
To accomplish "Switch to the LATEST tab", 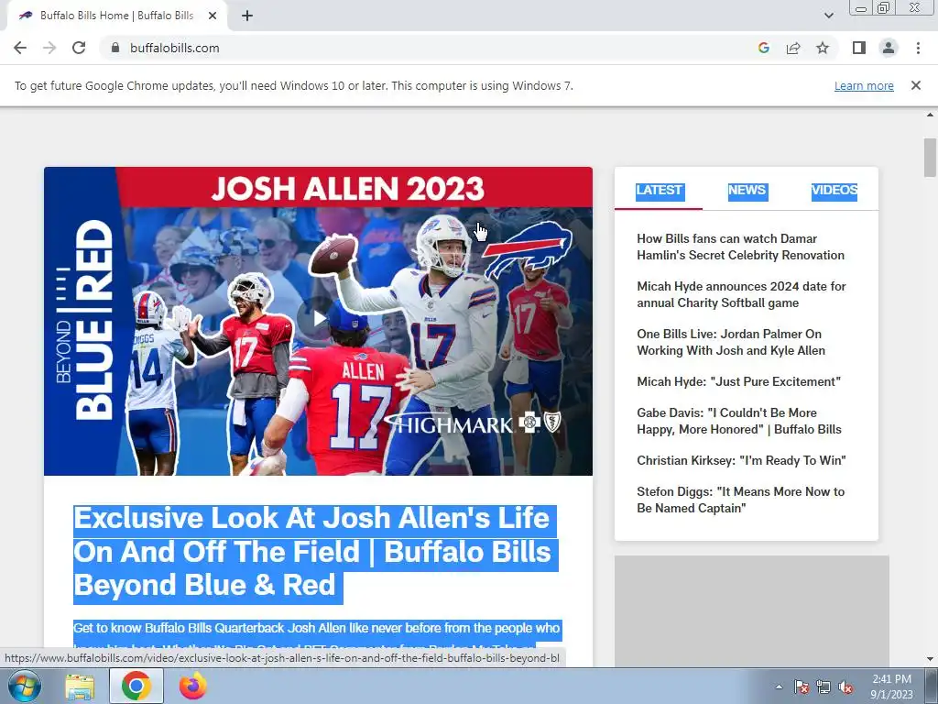I will click(x=659, y=191).
